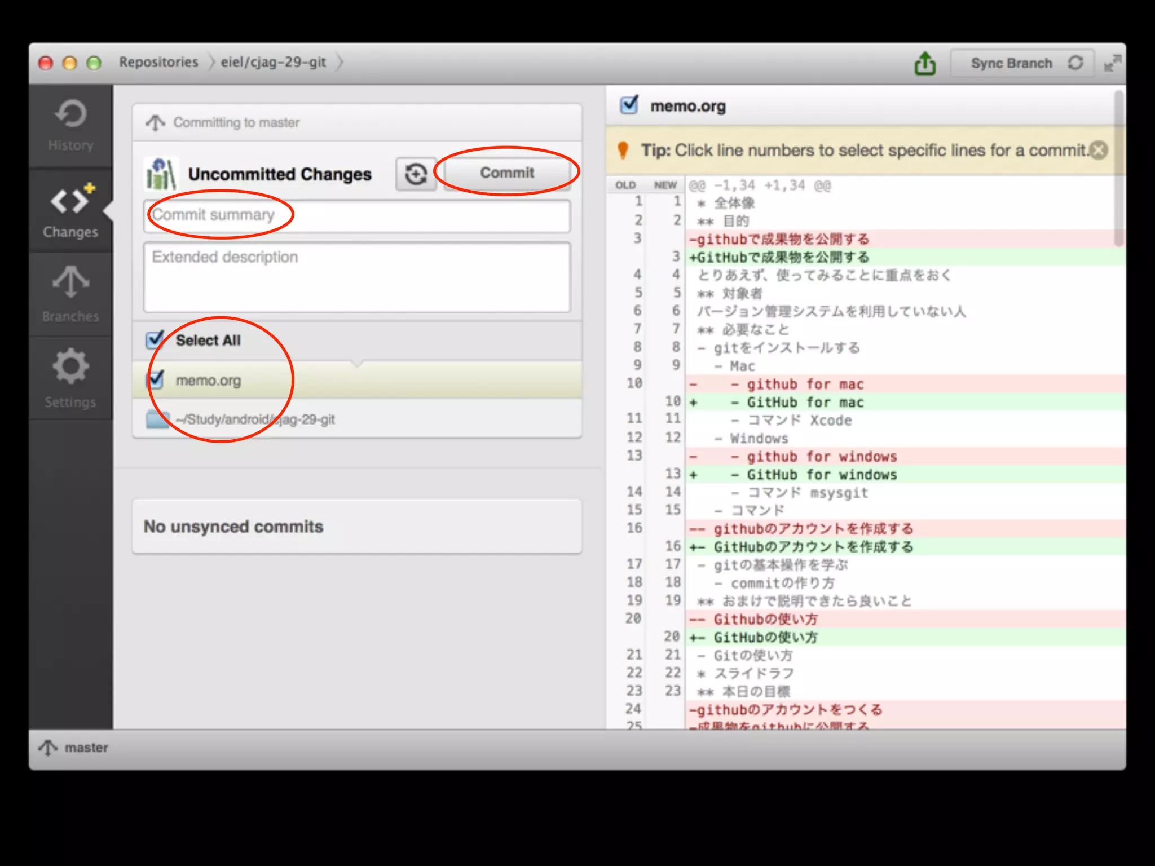The width and height of the screenshot is (1155, 866).
Task: Dismiss the tip banner with X
Action: pos(1099,150)
